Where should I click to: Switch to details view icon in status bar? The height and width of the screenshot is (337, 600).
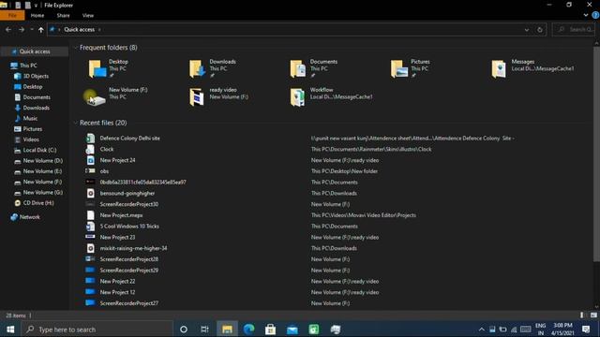[x=582, y=315]
